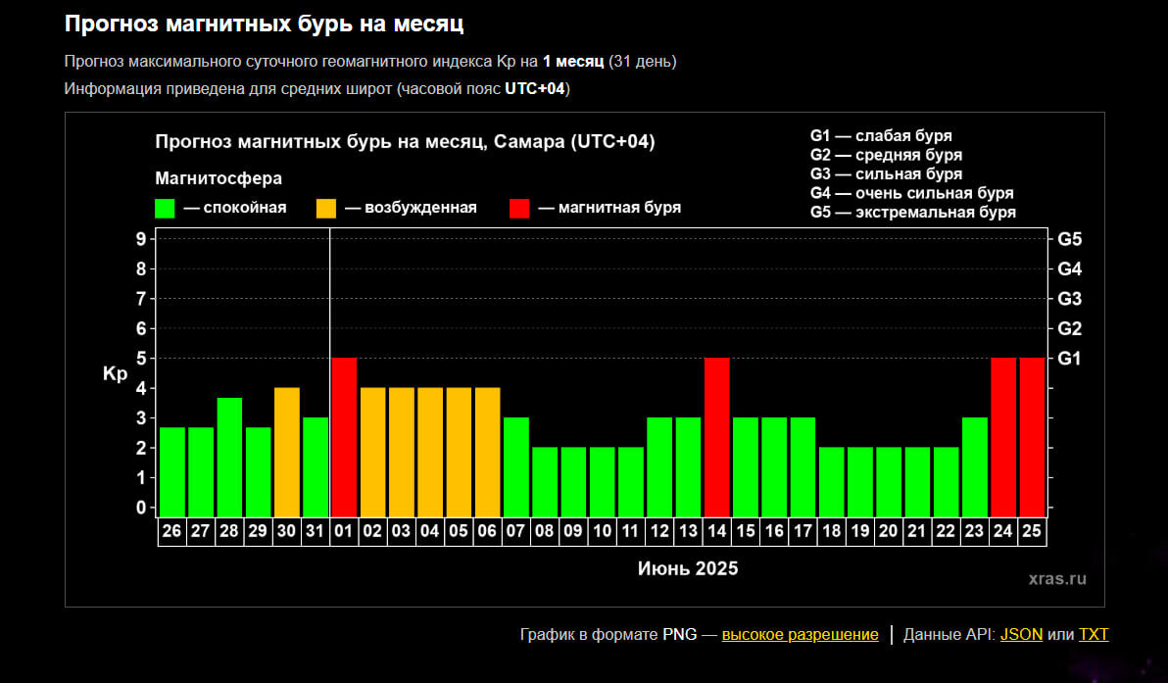The width and height of the screenshot is (1168, 683).
Task: Select the red bar for June 24
Action: pyautogui.click(x=1003, y=437)
